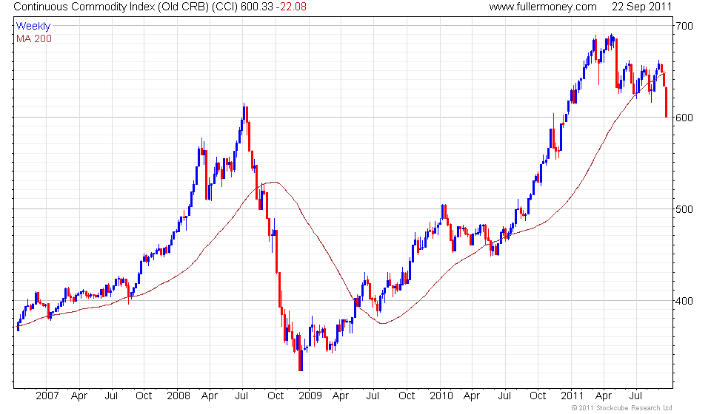Click the Apr label after 2009
This screenshot has height=414, width=711.
point(341,396)
